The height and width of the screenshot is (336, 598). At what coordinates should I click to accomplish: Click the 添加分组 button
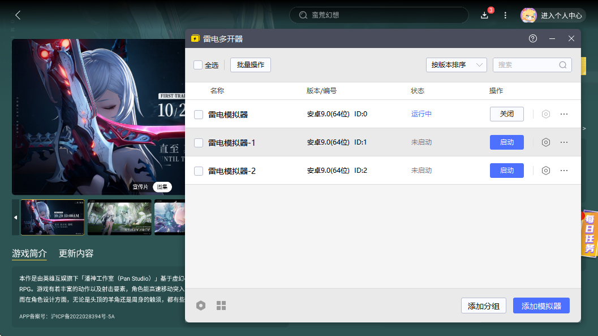(484, 306)
